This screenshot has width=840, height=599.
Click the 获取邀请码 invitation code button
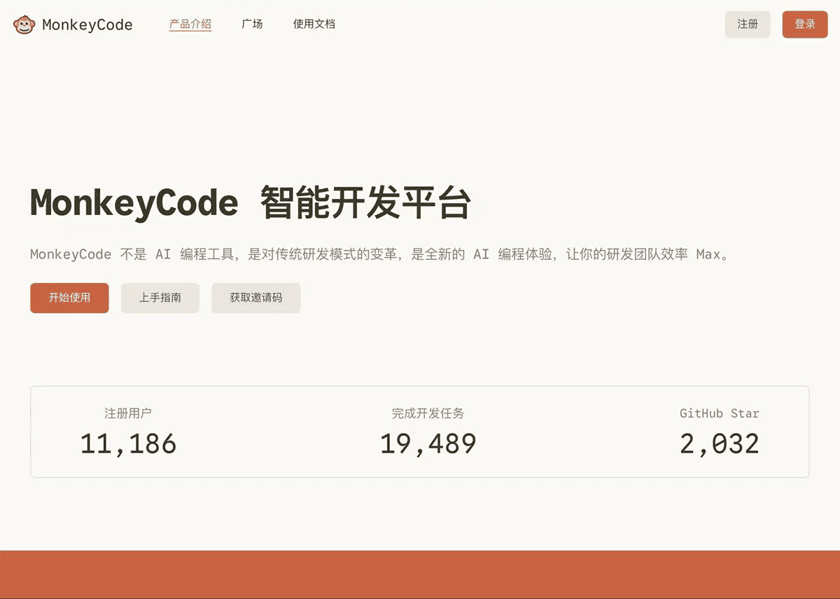(255, 298)
